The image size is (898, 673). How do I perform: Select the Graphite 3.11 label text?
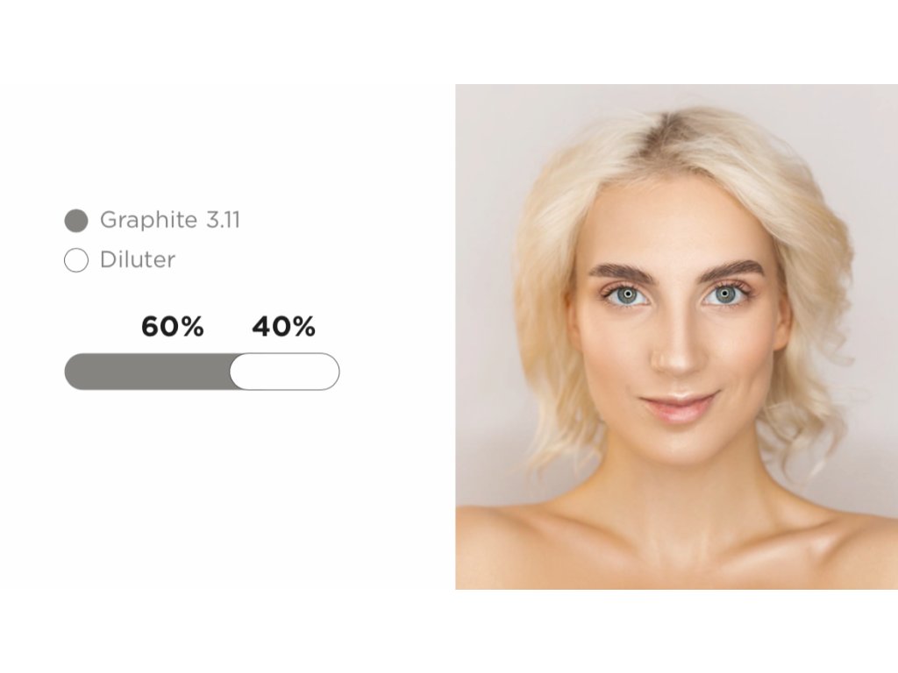(x=170, y=220)
